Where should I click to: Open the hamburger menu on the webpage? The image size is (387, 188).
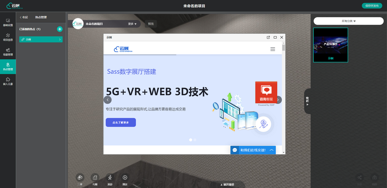(x=273, y=49)
